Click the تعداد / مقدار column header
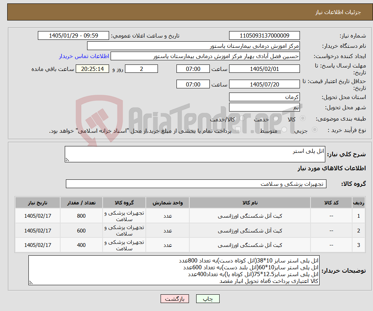 pyautogui.click(x=81, y=203)
